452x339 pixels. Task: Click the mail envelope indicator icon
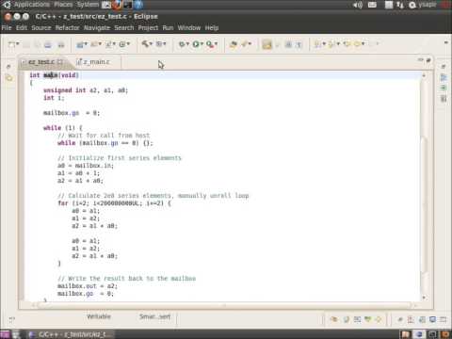click(x=372, y=5)
